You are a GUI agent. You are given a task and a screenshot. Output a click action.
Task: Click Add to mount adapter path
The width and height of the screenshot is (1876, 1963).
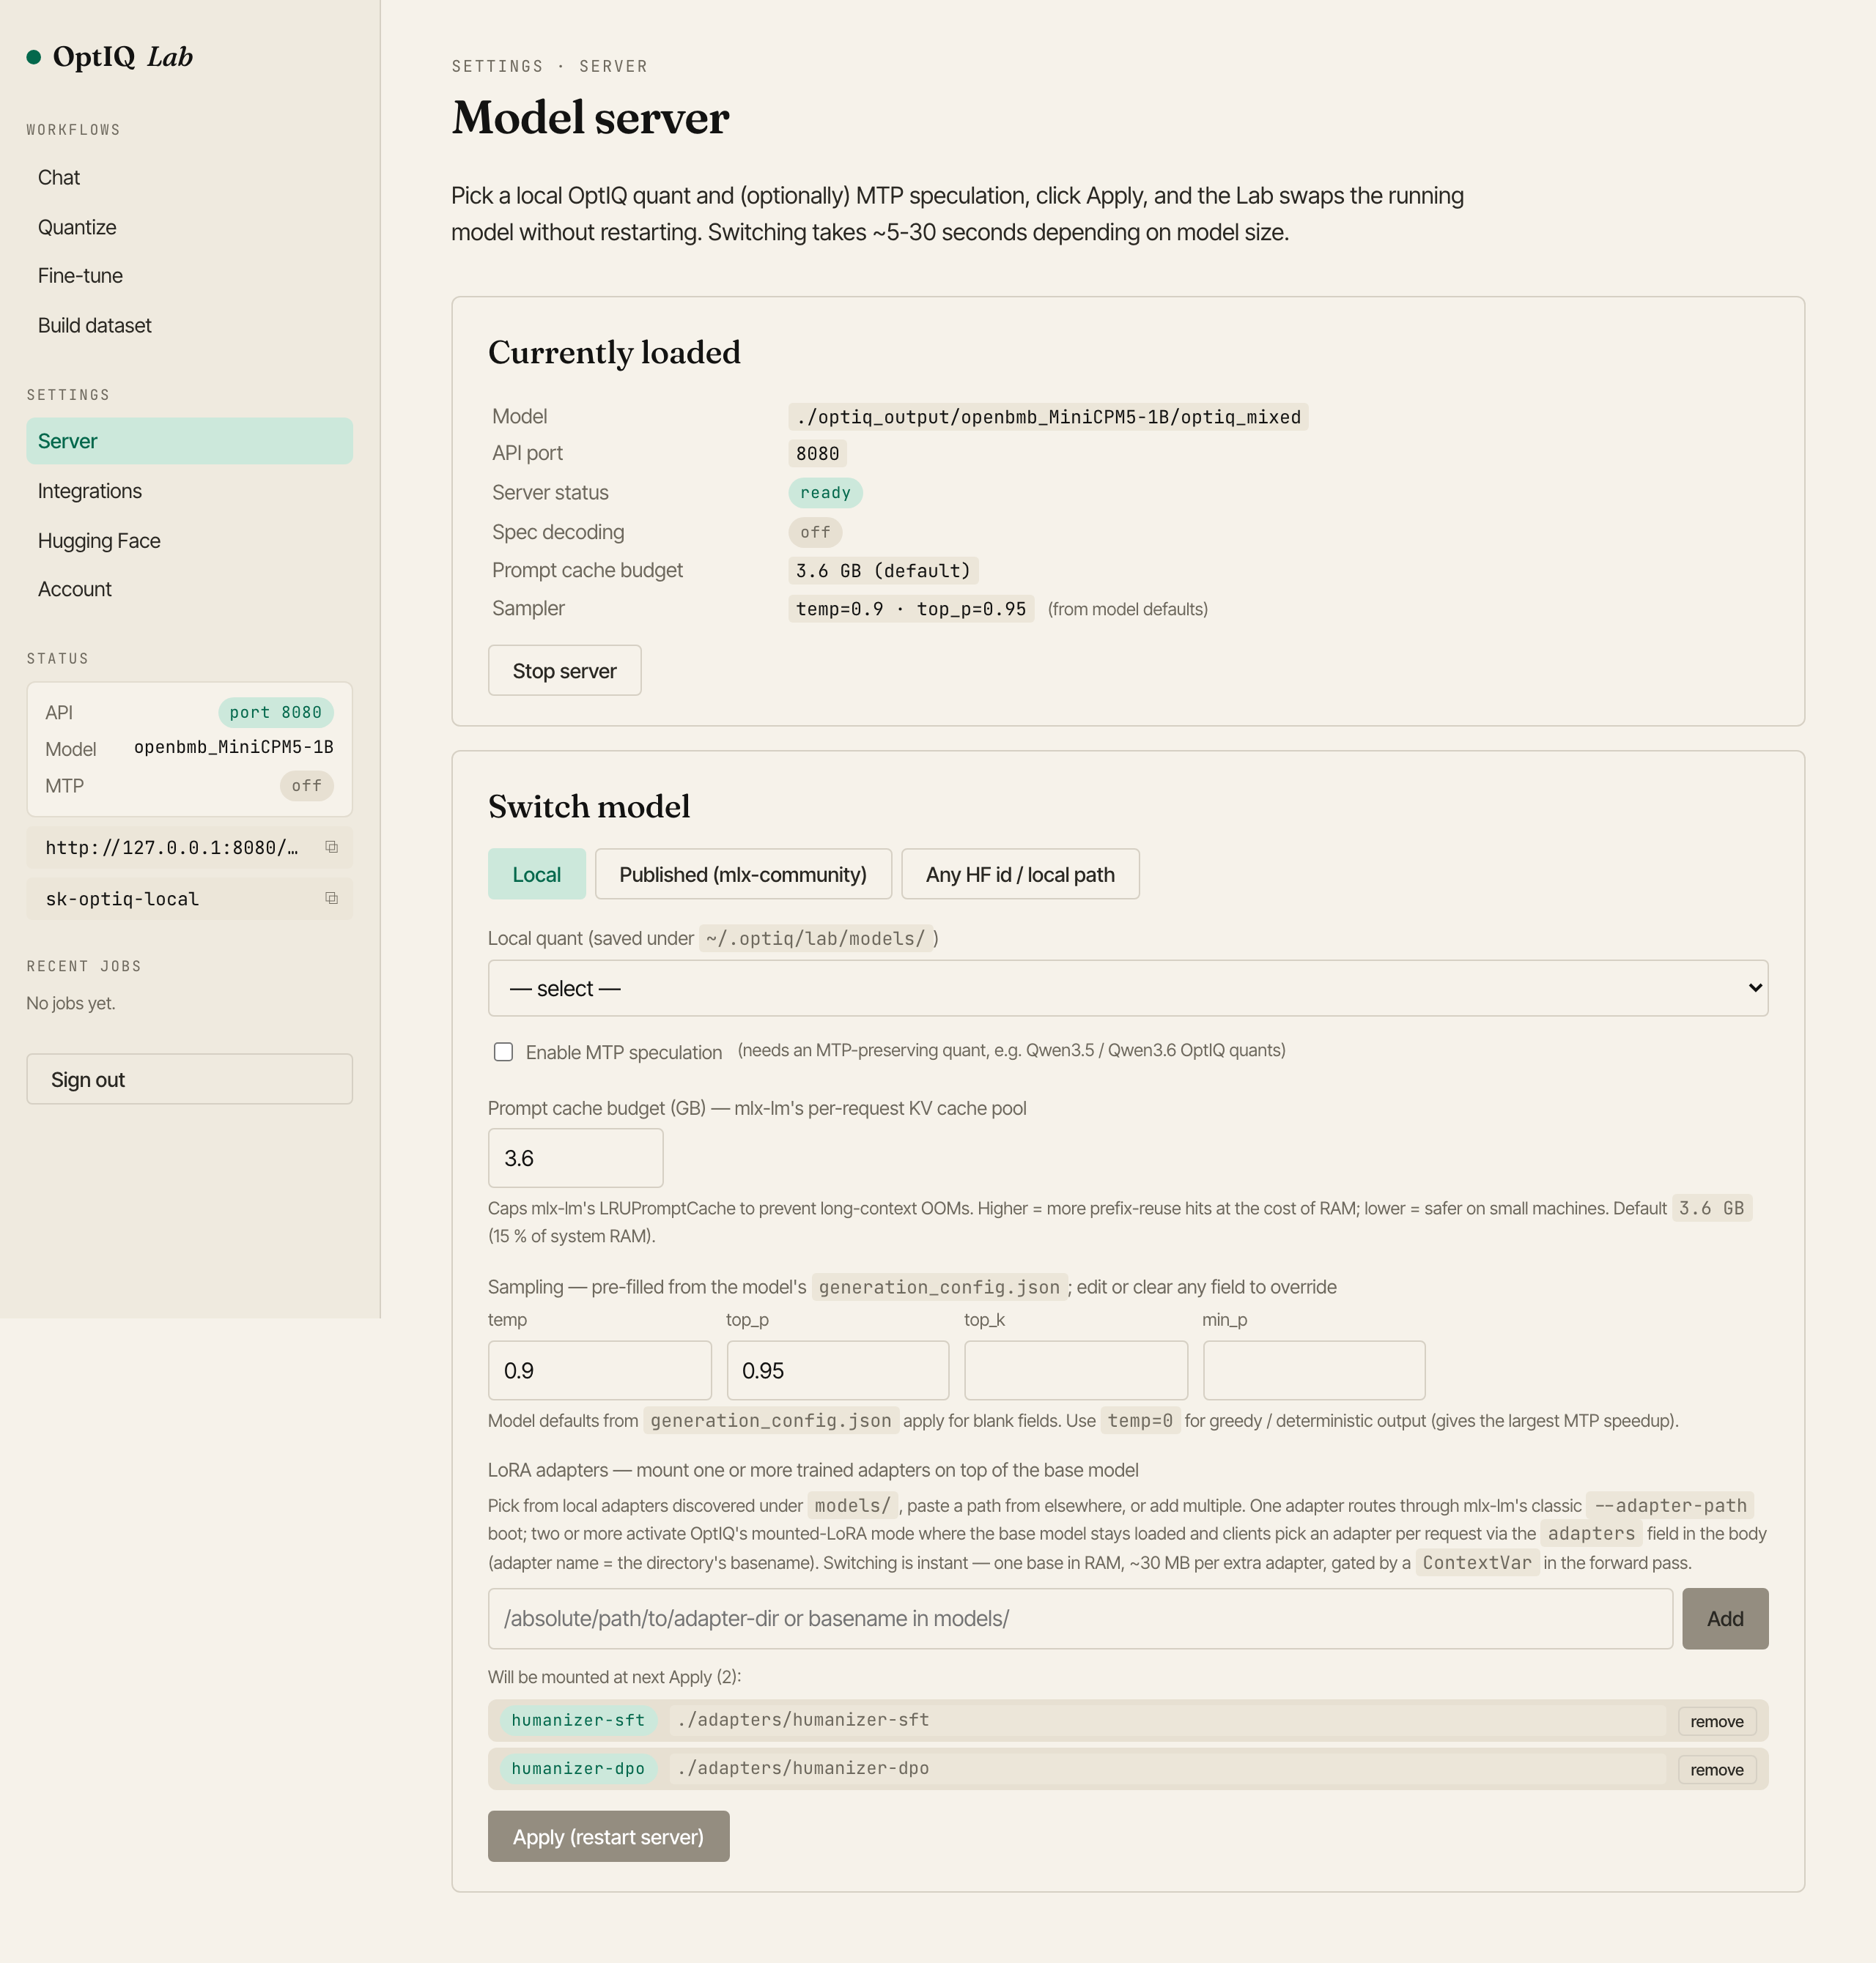coord(1725,1618)
